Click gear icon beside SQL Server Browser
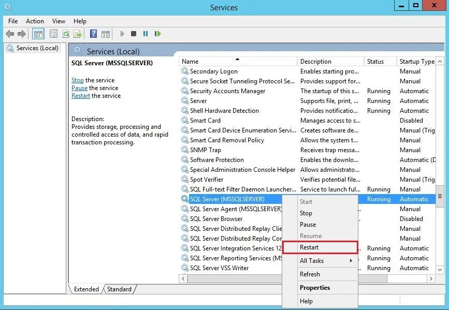449x310 pixels. click(185, 218)
